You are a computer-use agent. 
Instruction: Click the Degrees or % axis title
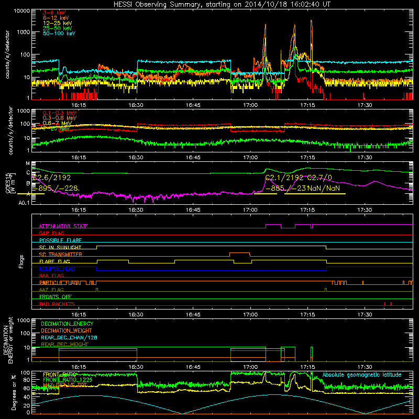14,392
